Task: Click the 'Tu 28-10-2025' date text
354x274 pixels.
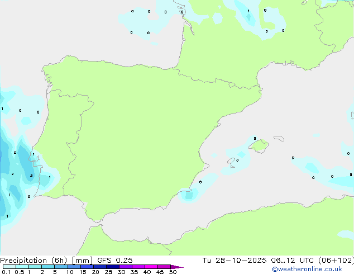Action: click(235, 261)
